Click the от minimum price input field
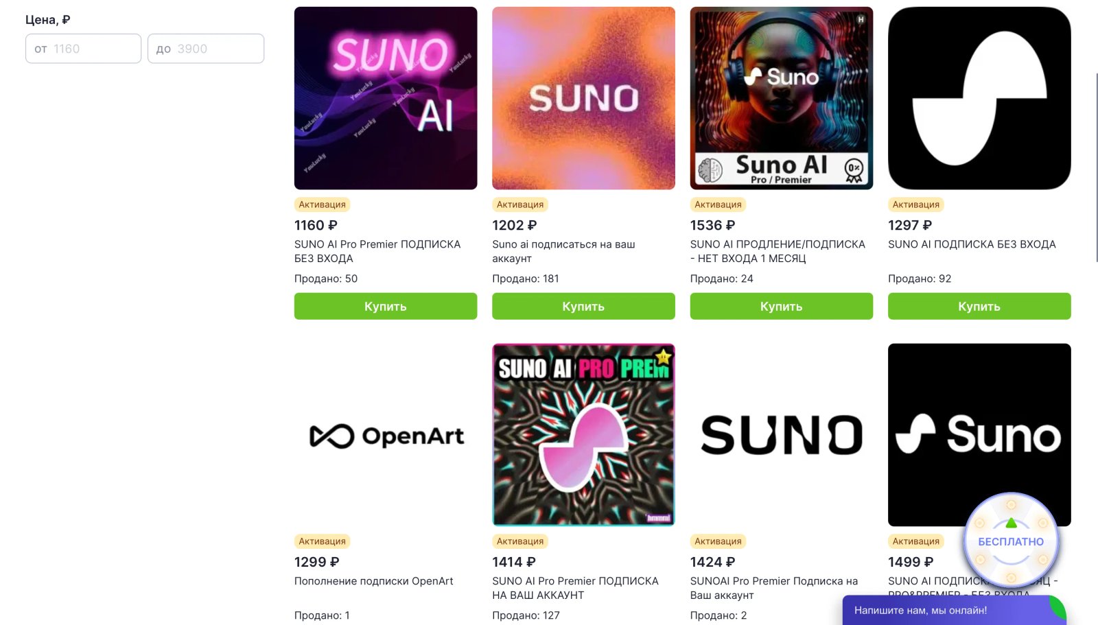 coord(83,48)
